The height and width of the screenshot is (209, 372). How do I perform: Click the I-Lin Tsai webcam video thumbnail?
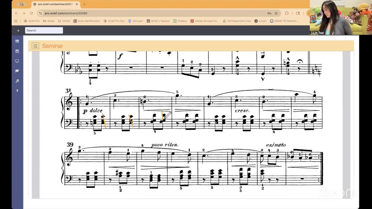(x=341, y=17)
